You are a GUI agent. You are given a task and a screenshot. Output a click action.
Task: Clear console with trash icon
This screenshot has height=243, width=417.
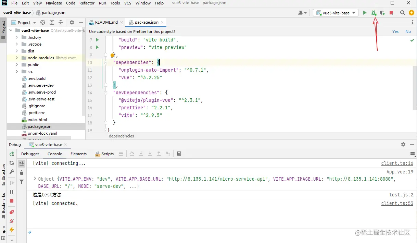click(22, 172)
